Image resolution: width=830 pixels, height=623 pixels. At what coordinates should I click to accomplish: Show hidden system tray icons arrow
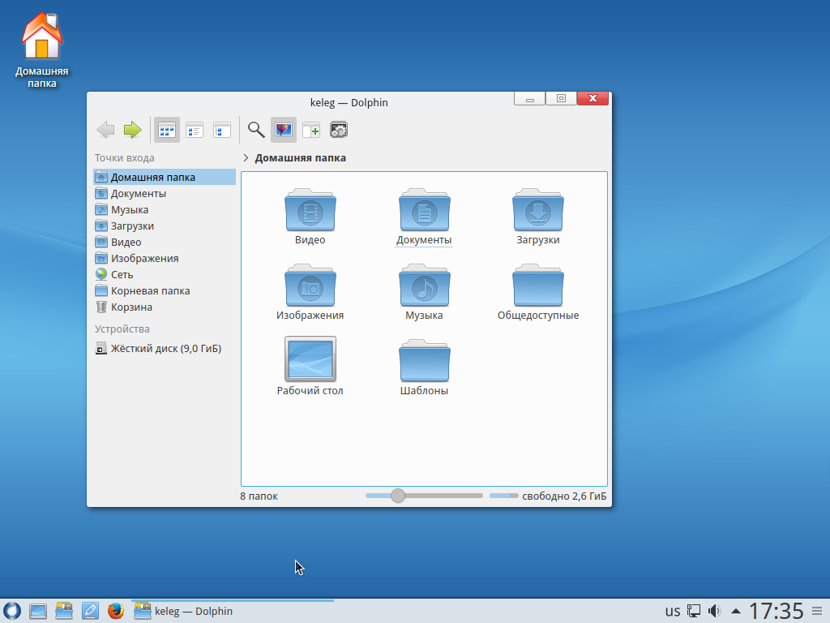pyautogui.click(x=736, y=611)
